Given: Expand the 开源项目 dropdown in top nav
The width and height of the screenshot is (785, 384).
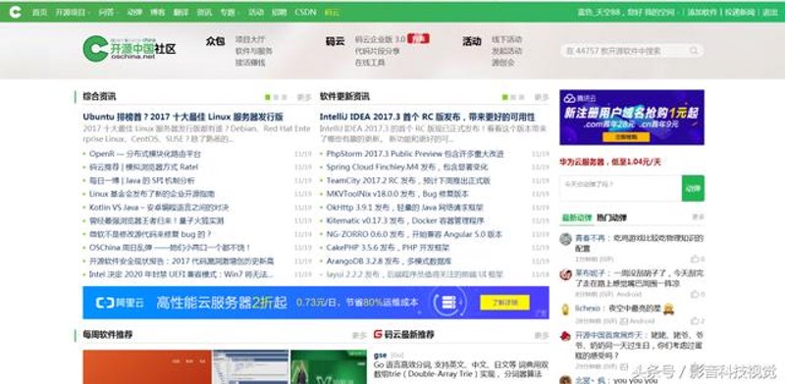Looking at the screenshot, I should pyautogui.click(x=73, y=12).
